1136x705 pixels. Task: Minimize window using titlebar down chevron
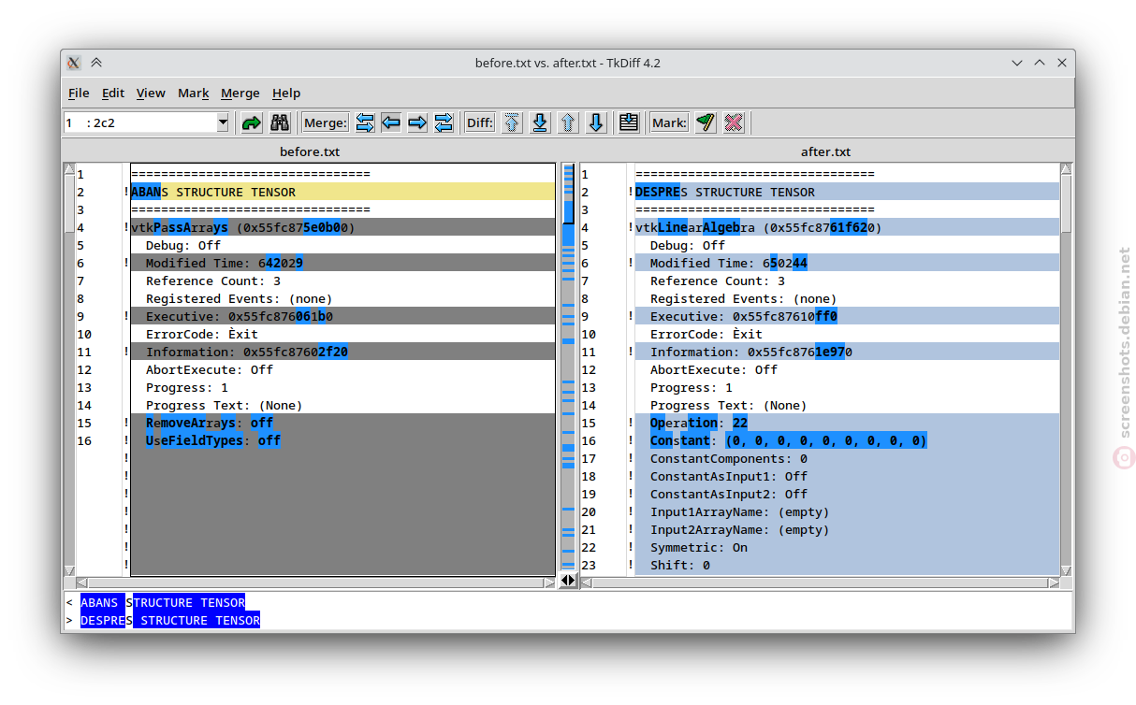(x=1017, y=63)
